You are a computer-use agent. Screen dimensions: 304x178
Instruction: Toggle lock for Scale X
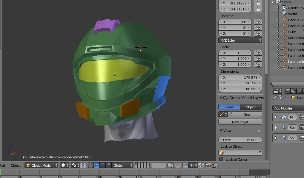pos(258,53)
